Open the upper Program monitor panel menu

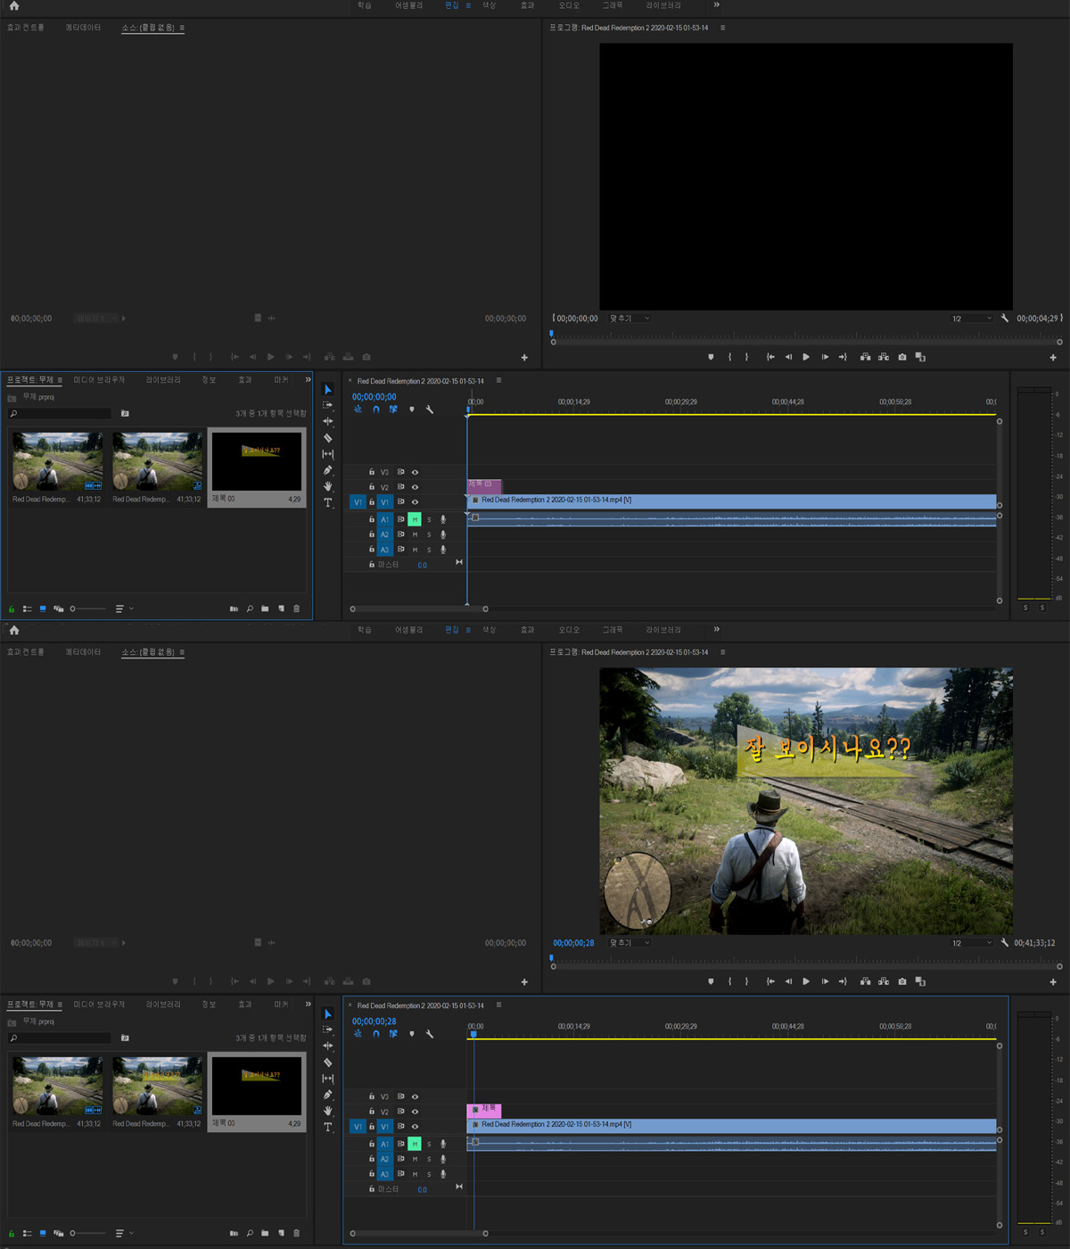[722, 28]
